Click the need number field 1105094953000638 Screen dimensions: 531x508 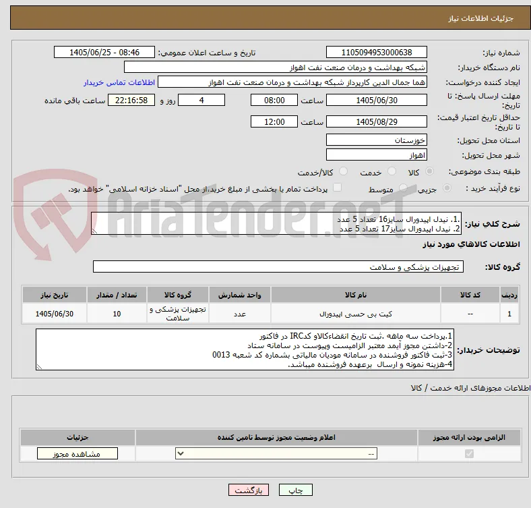(x=376, y=52)
